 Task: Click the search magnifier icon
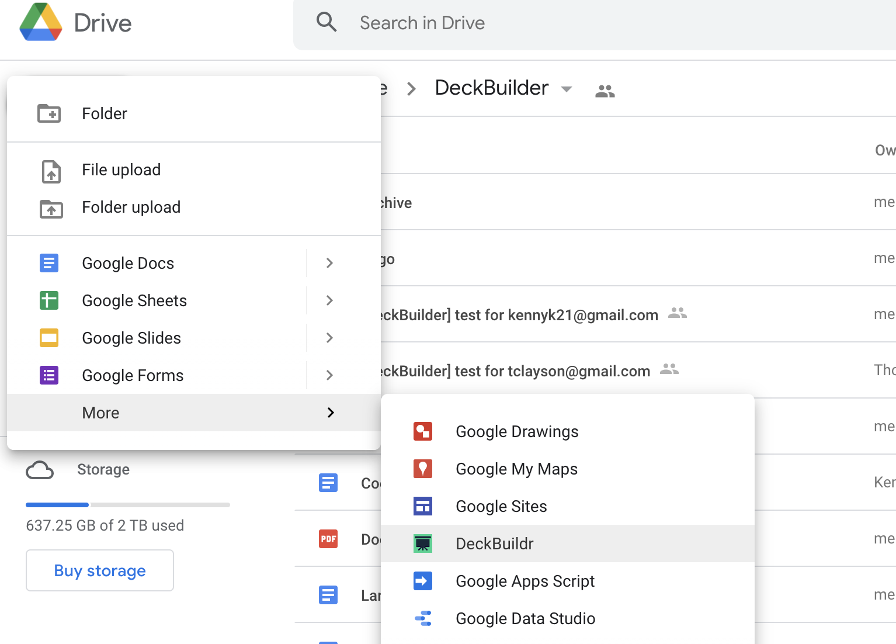coord(327,22)
